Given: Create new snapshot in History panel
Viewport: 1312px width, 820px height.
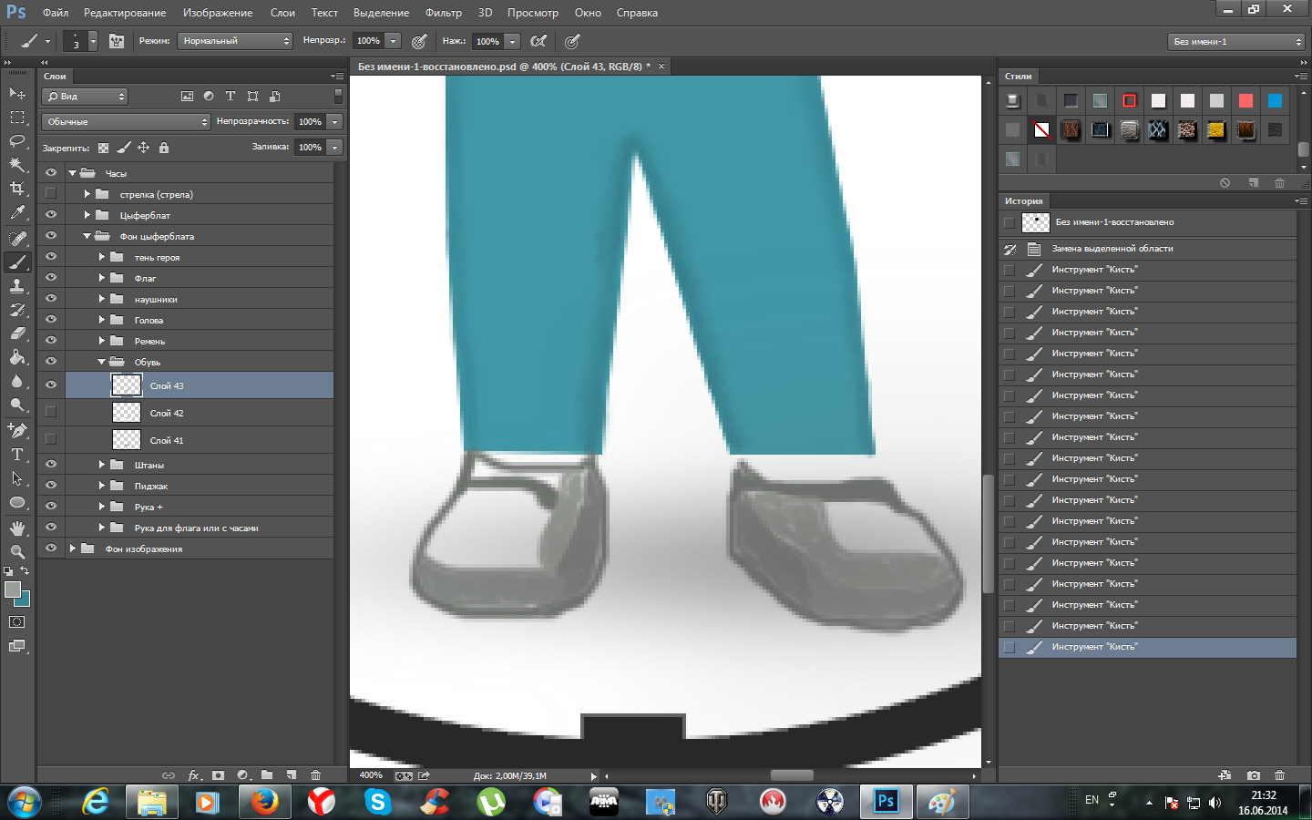Looking at the screenshot, I should click(x=1254, y=775).
